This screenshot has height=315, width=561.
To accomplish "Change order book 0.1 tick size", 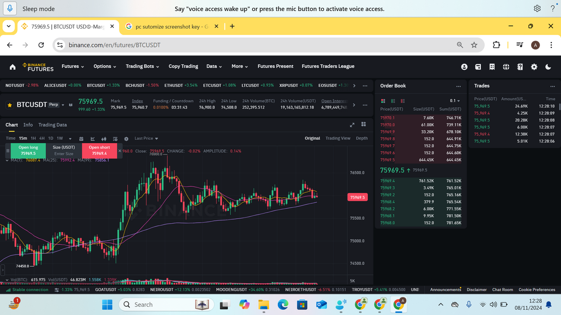I will [x=455, y=101].
